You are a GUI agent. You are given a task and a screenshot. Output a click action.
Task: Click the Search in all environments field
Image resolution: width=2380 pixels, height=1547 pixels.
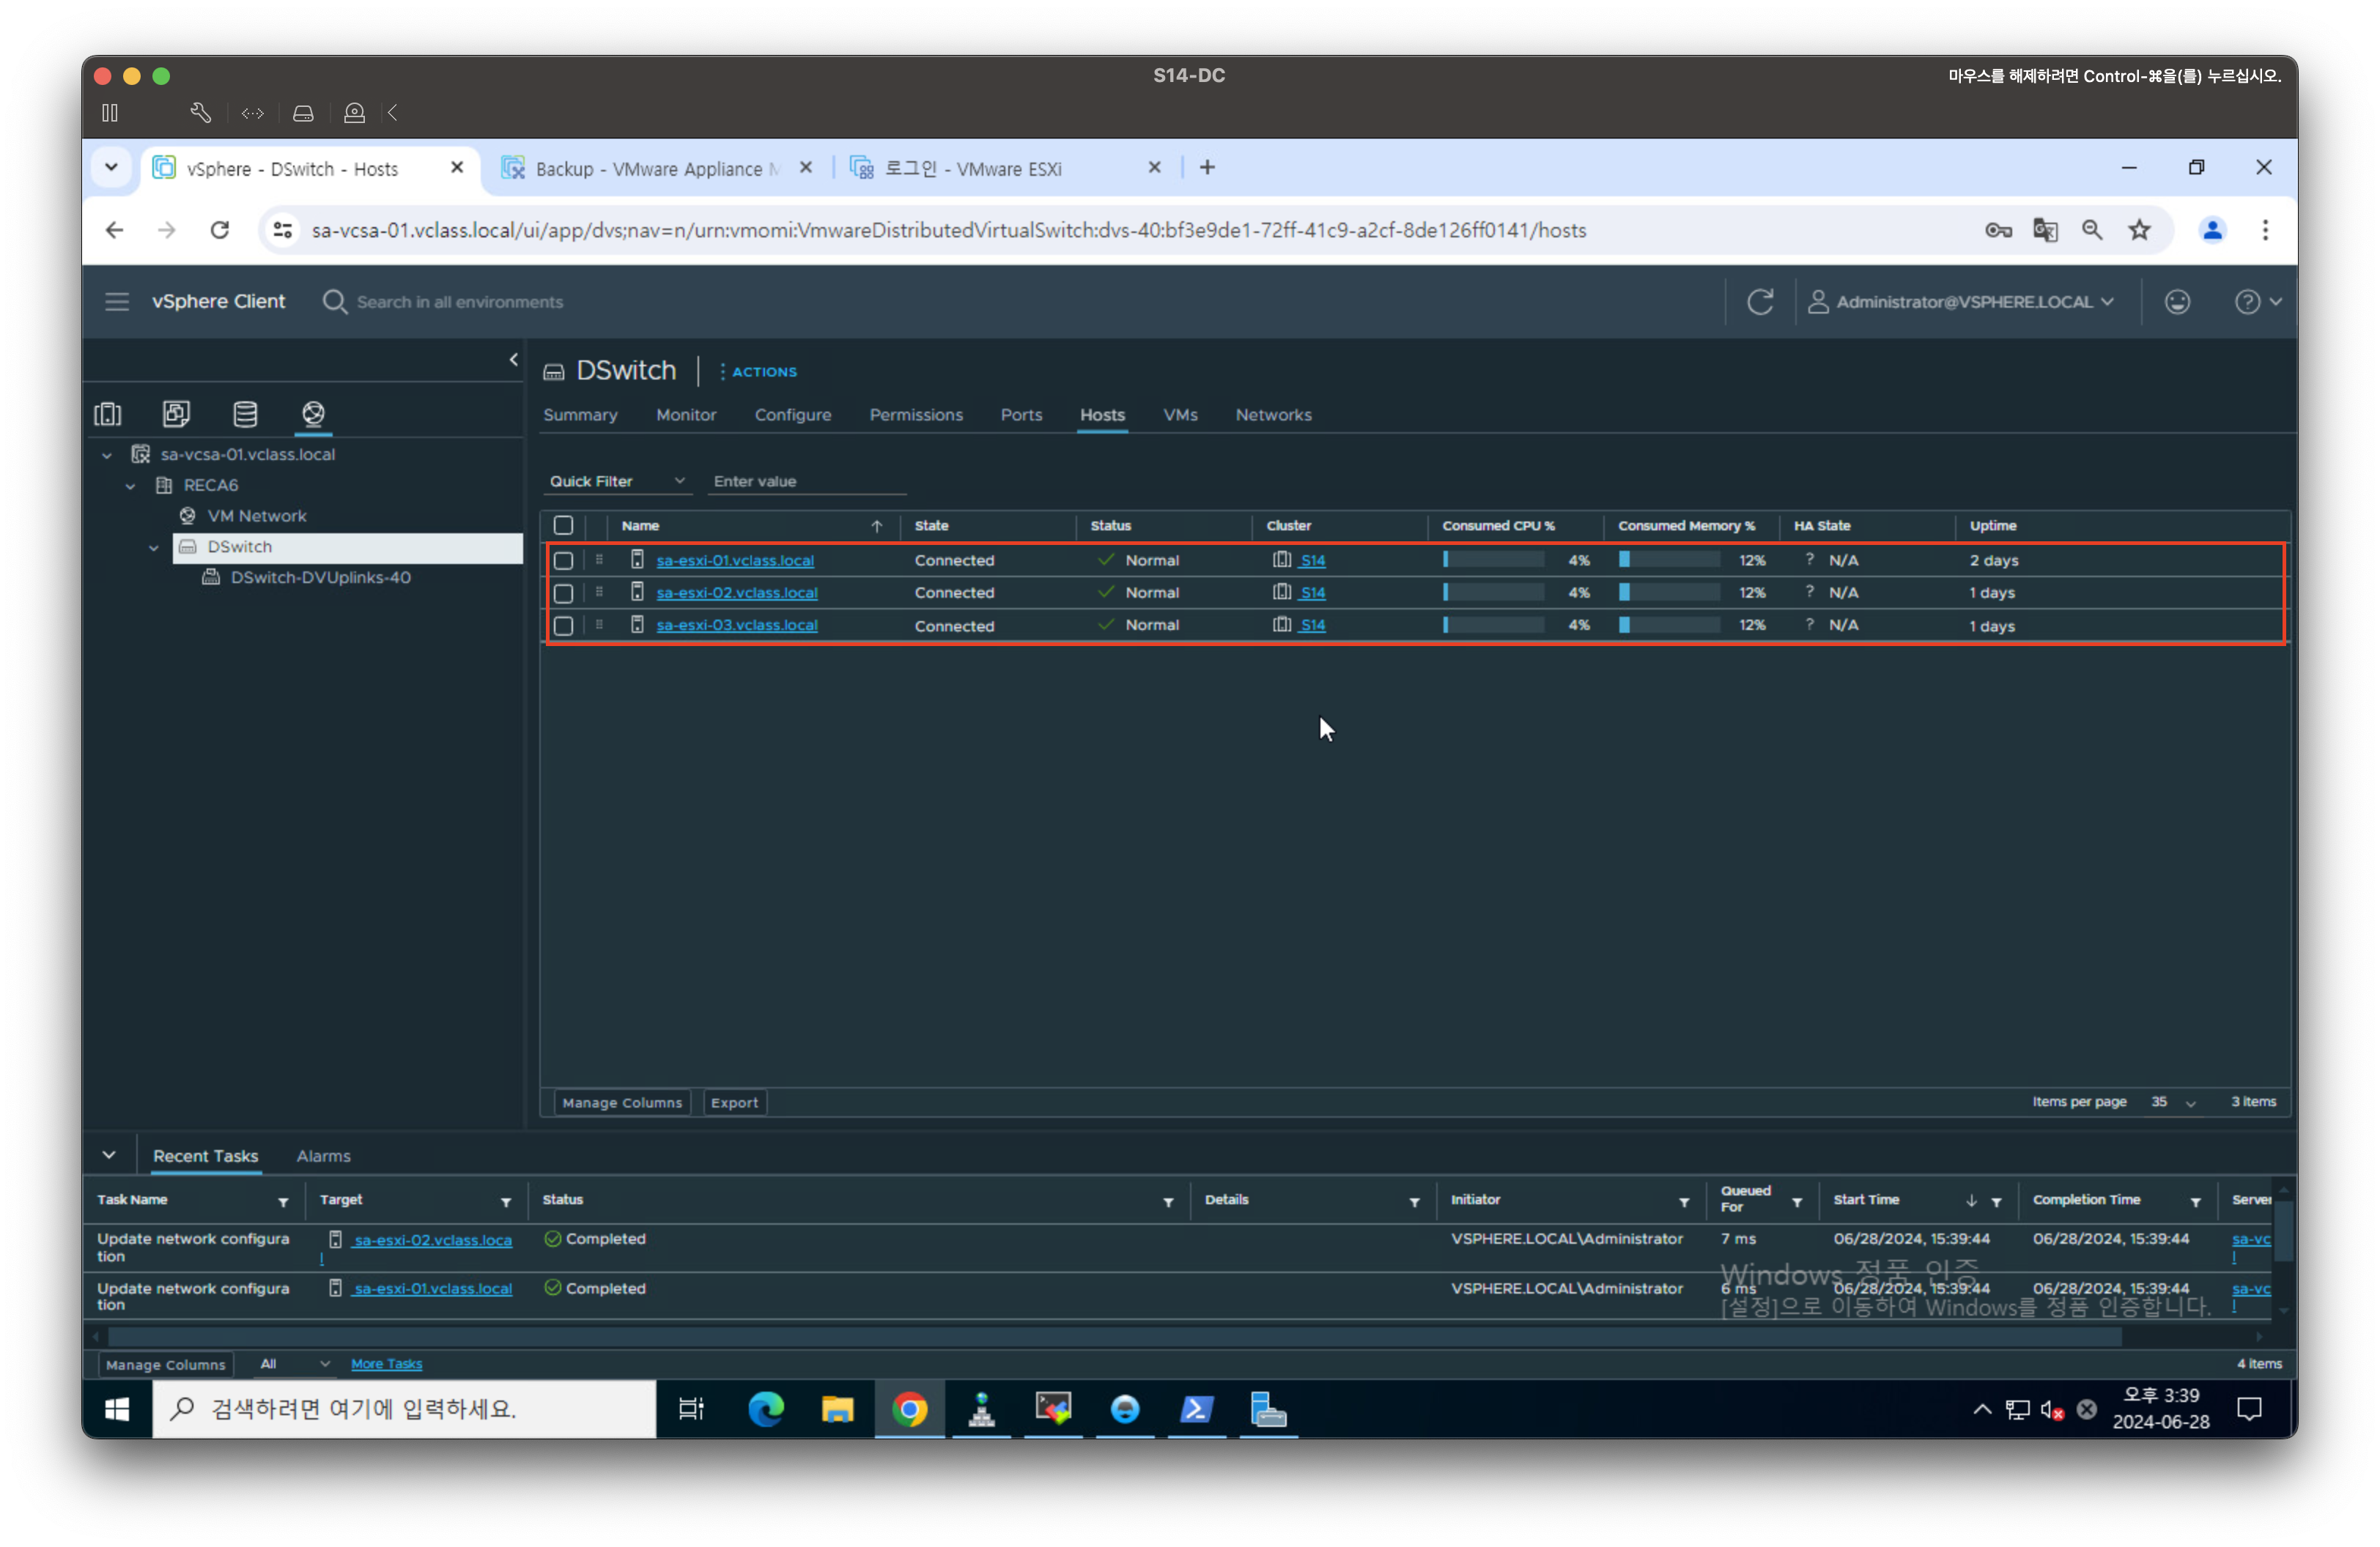click(460, 302)
